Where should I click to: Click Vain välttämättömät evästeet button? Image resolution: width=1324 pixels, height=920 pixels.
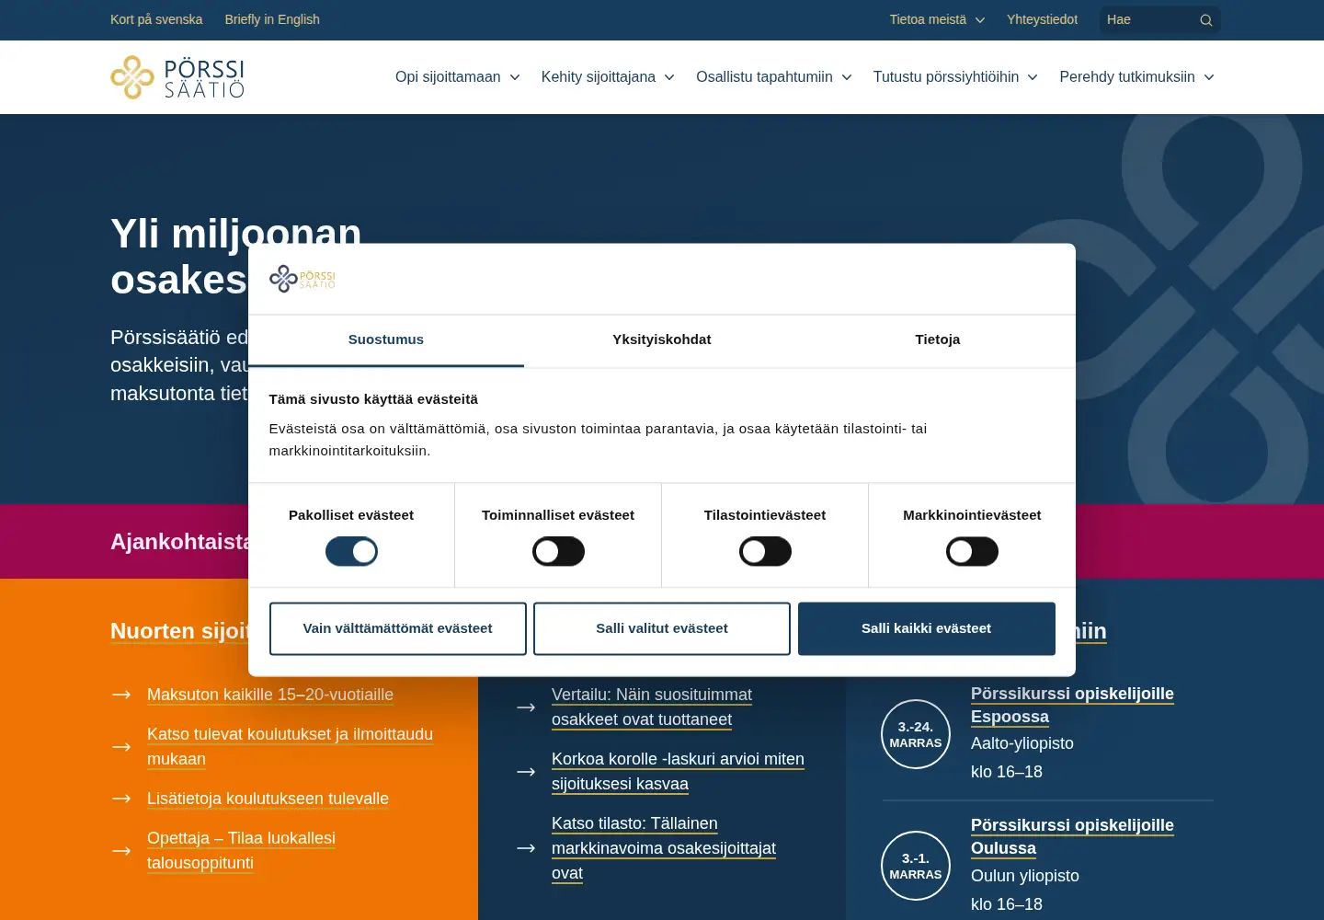tap(398, 628)
